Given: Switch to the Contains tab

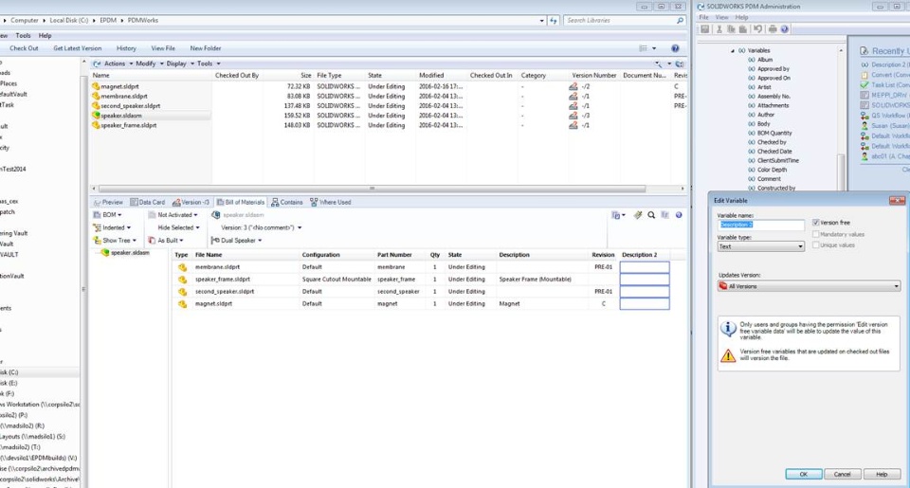Looking at the screenshot, I should coord(287,203).
